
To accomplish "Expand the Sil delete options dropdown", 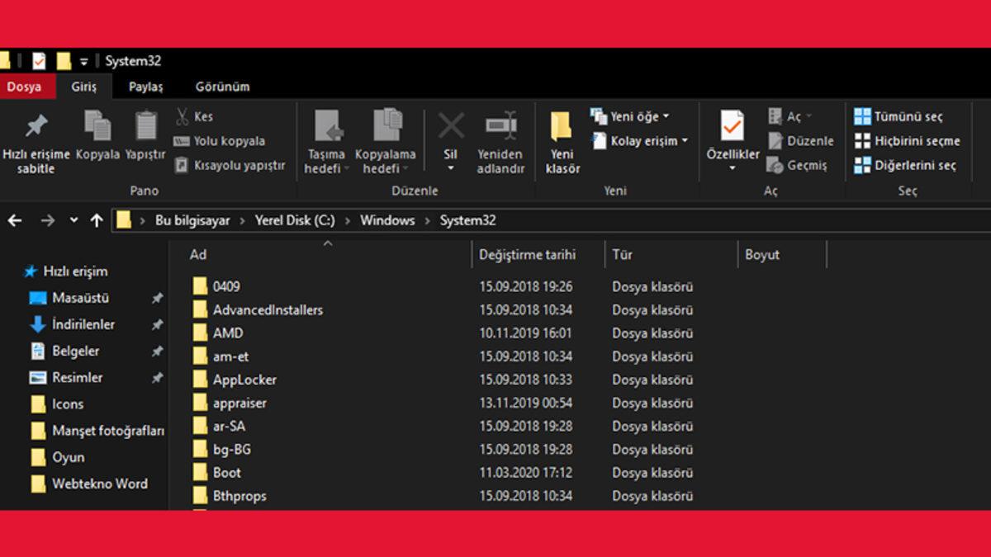I will (450, 166).
